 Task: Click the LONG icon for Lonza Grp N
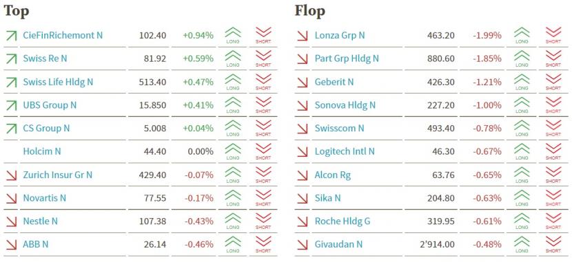tap(522, 35)
